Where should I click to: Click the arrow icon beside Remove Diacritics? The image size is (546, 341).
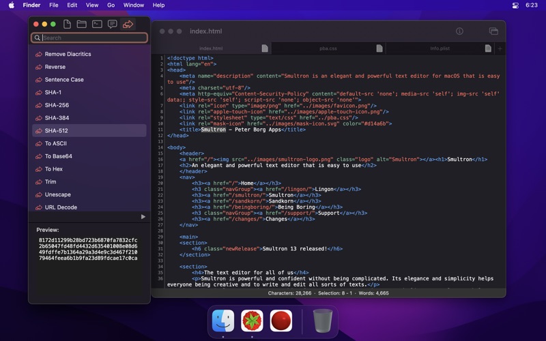39,55
